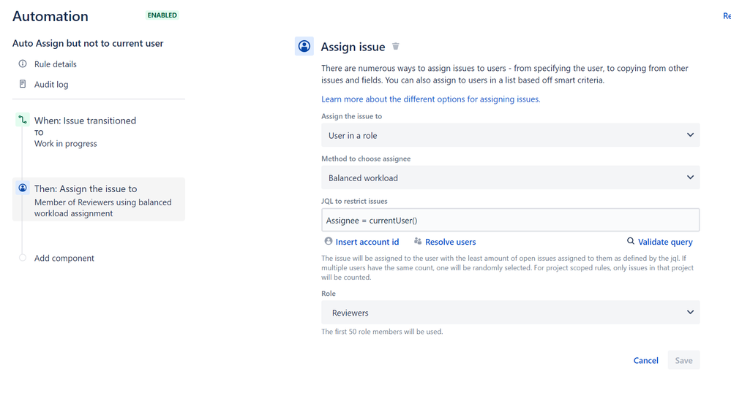Open the Role dropdown showing Reviewers
Screen dimensions: 731x404
point(510,312)
